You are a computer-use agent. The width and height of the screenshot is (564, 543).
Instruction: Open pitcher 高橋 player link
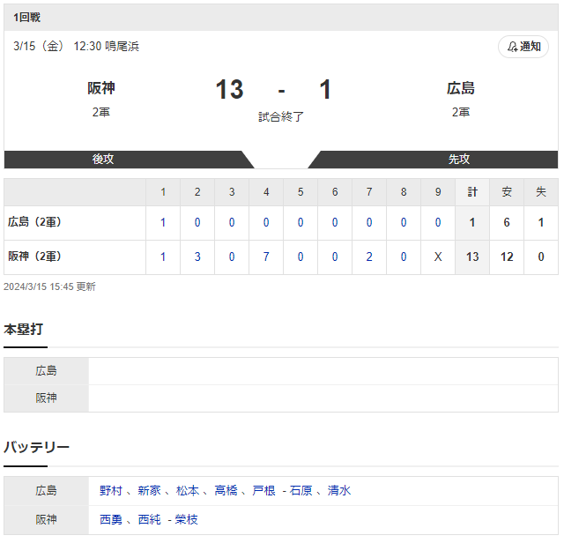click(226, 492)
